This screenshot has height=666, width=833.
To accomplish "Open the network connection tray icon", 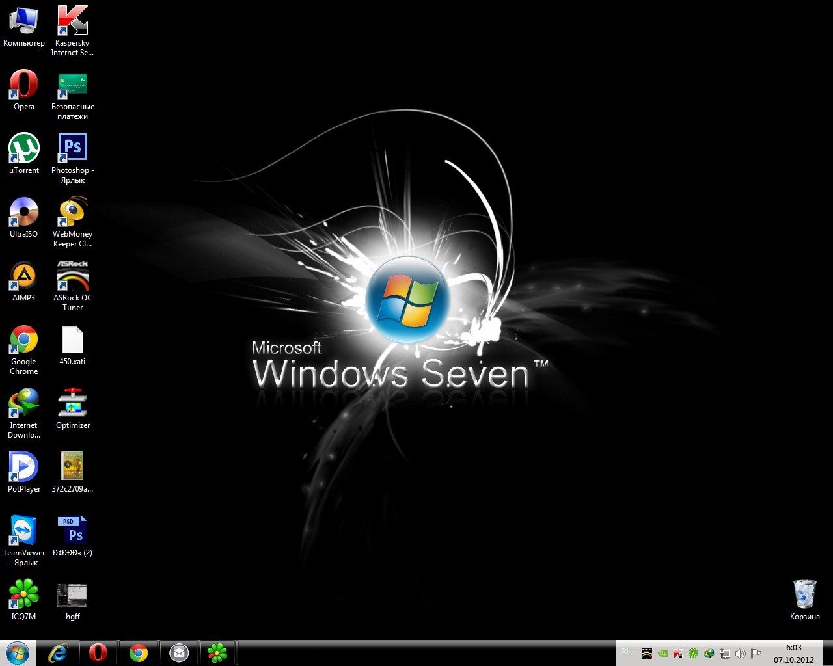I will (725, 653).
